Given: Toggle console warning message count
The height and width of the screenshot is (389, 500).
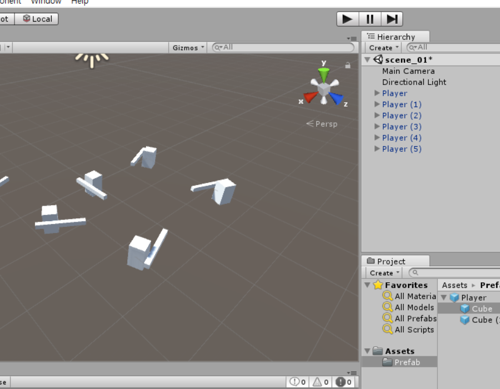Looking at the screenshot, I should 321,382.
